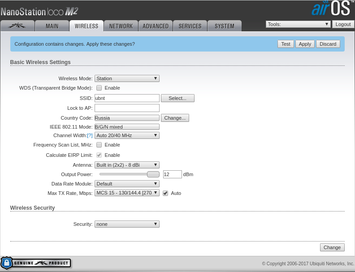Uncheck the Auto TX rate checkbox
355x272 pixels.
coord(165,193)
